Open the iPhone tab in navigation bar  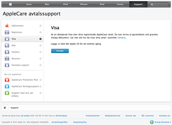tap(84, 4)
